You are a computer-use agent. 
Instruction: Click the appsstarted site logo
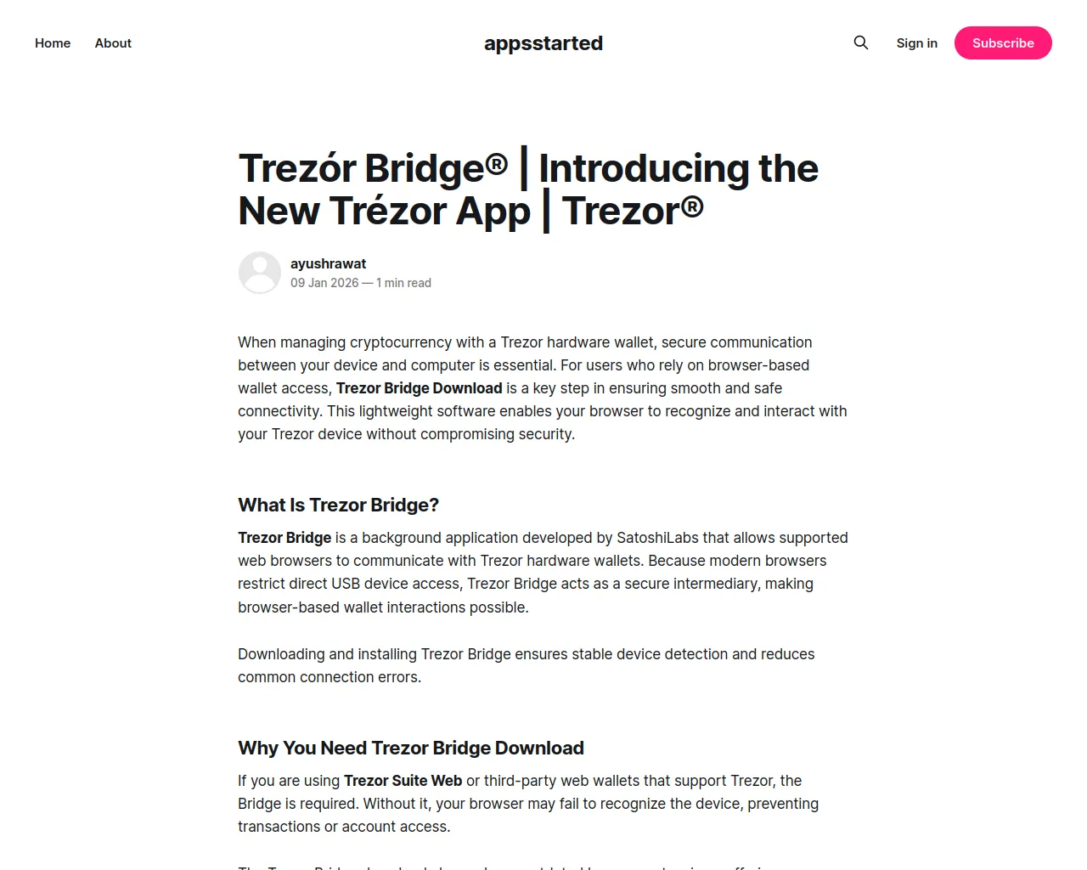tap(543, 43)
